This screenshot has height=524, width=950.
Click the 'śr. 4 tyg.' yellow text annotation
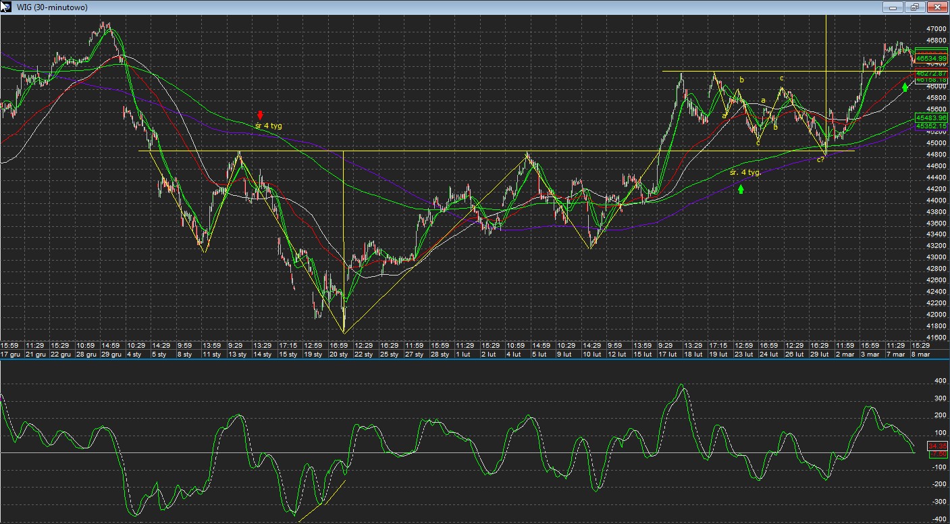click(x=745, y=172)
